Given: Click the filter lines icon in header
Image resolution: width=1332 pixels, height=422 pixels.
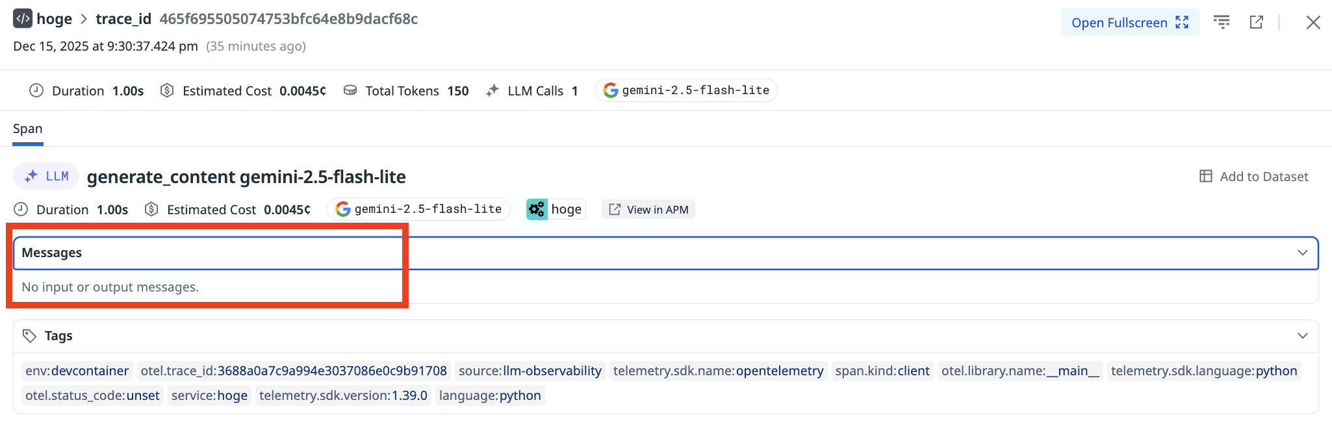Looking at the screenshot, I should pyautogui.click(x=1222, y=23).
